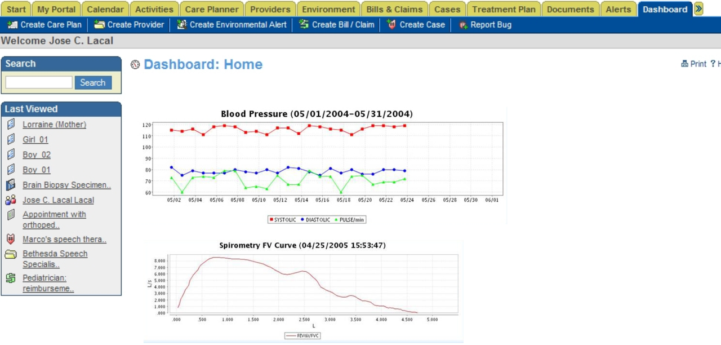Click the Create Environmental Alert icon
721x345 pixels.
[181, 25]
